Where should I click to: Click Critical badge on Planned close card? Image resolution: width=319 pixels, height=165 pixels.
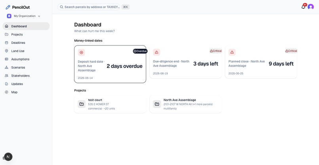pyautogui.click(x=291, y=51)
